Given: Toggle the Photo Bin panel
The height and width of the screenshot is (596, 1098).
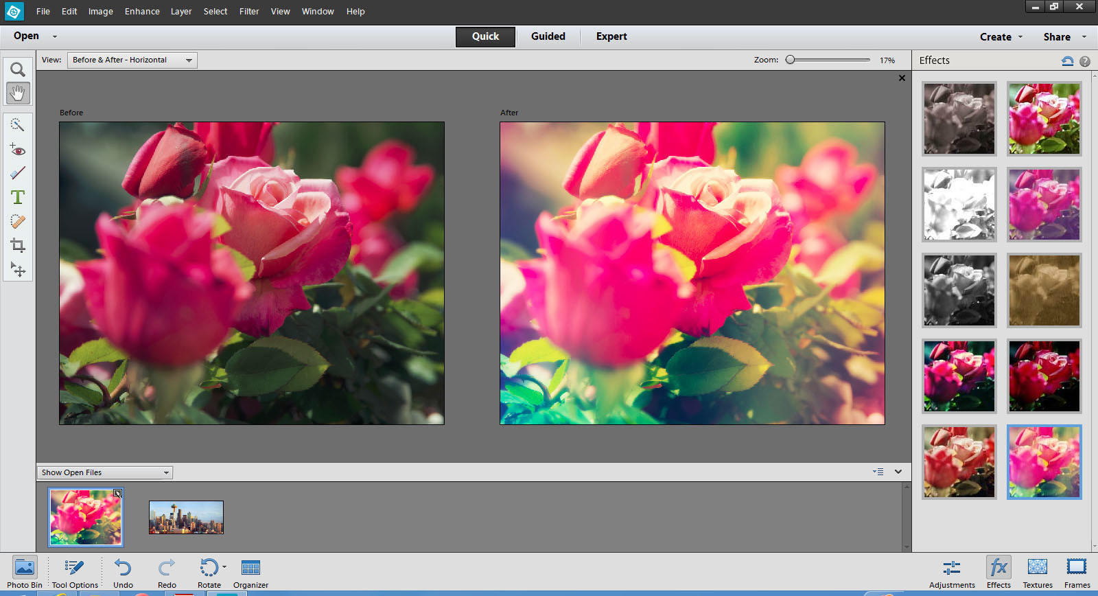Looking at the screenshot, I should tap(25, 572).
